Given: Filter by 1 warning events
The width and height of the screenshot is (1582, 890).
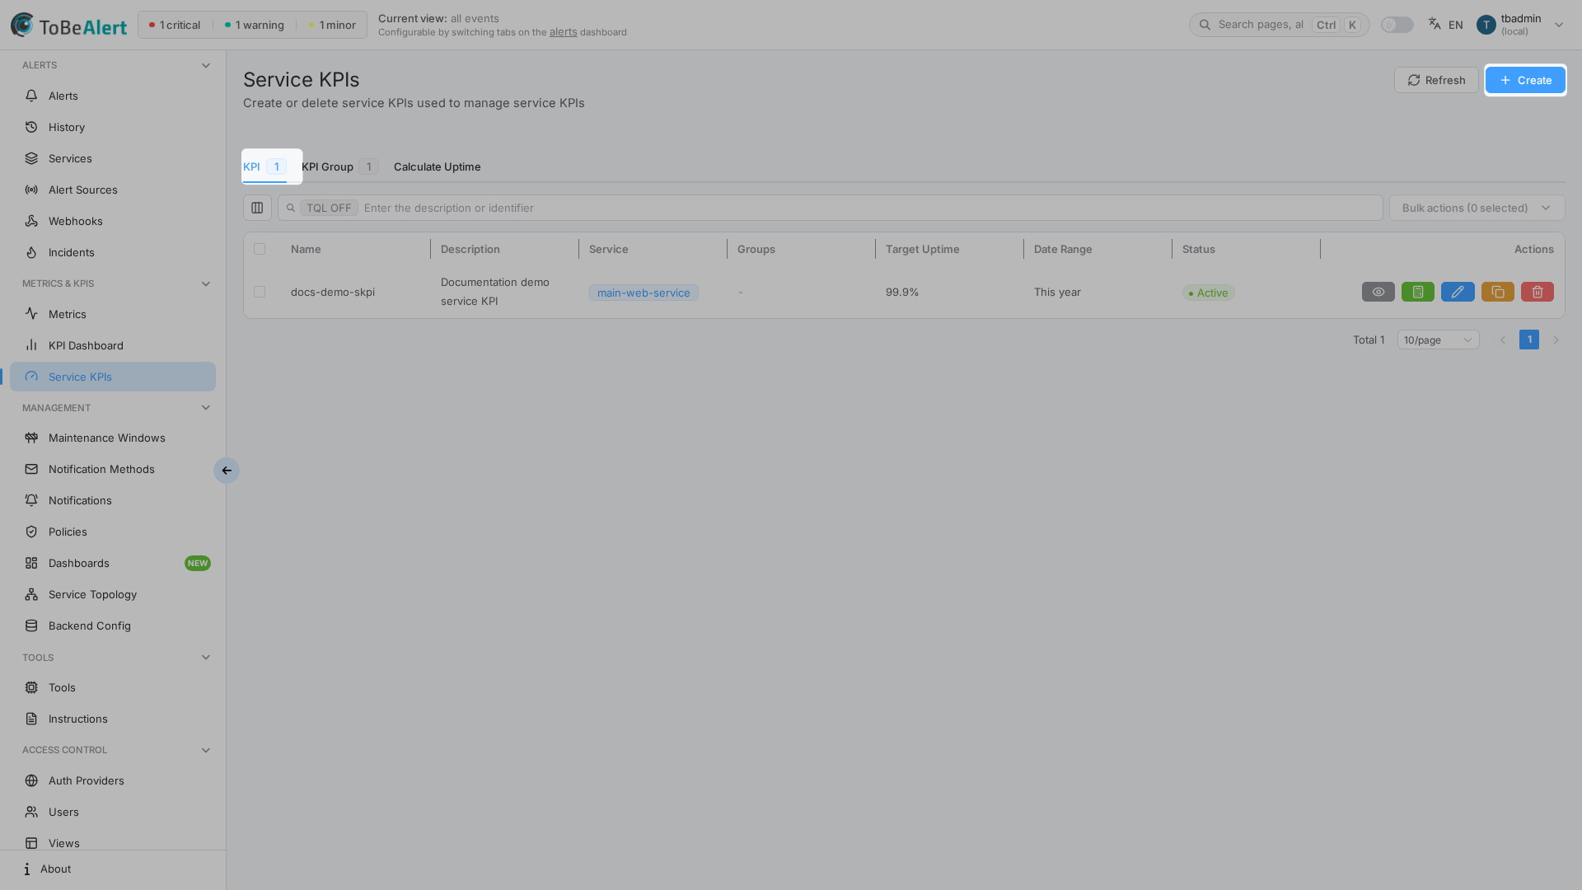Looking at the screenshot, I should point(254,25).
